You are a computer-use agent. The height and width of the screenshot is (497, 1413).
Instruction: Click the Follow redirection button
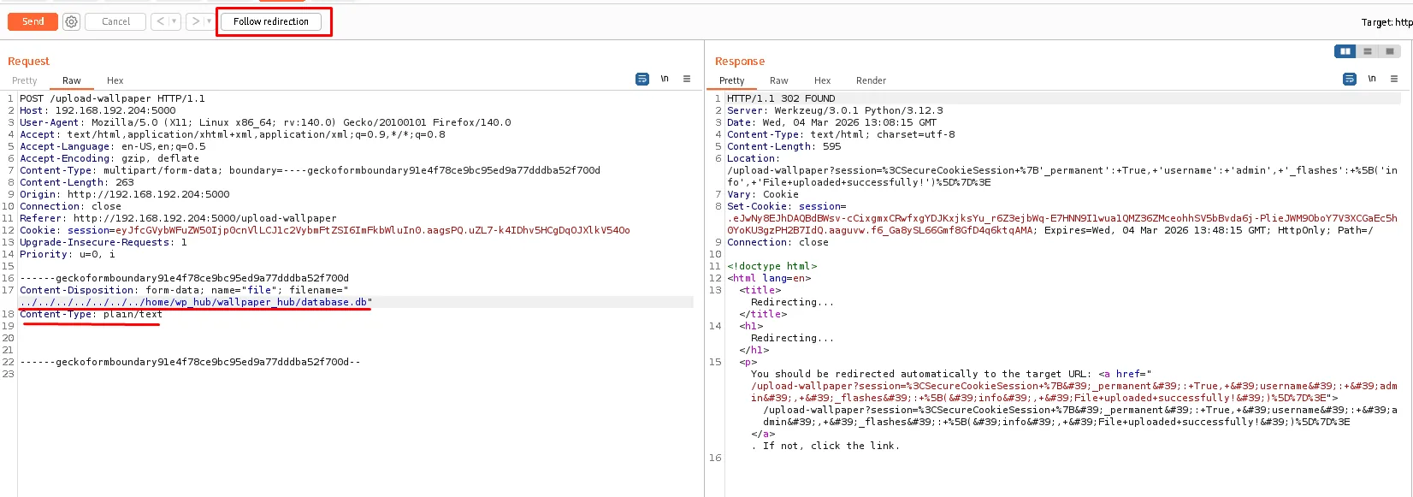pos(271,21)
